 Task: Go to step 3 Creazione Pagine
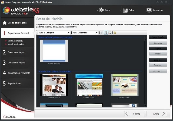18,63
